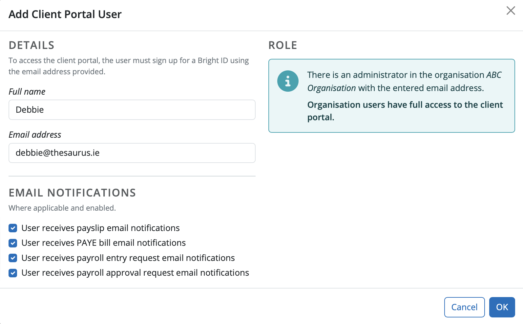Disable the payroll entry request notifications checkbox
The width and height of the screenshot is (523, 324).
point(13,258)
